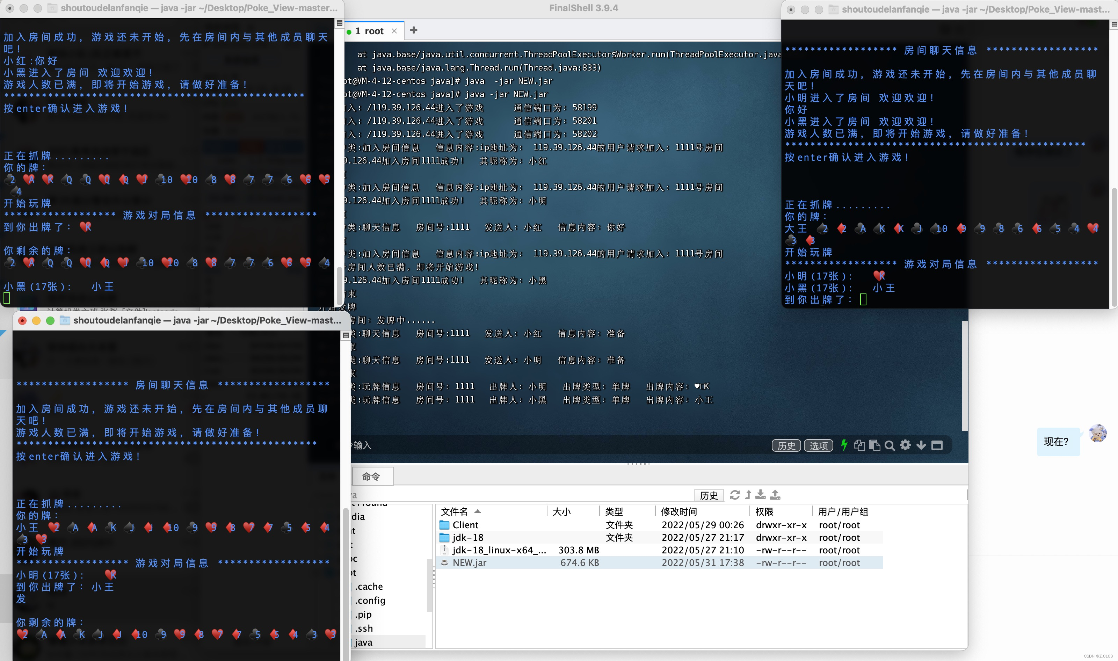Click the + button to add new terminal tab
Viewport: 1118px width, 661px height.
pyautogui.click(x=415, y=30)
